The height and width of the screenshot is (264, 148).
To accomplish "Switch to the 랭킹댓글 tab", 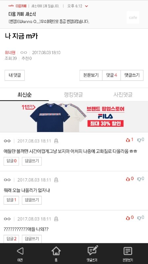I will coord(73,95).
